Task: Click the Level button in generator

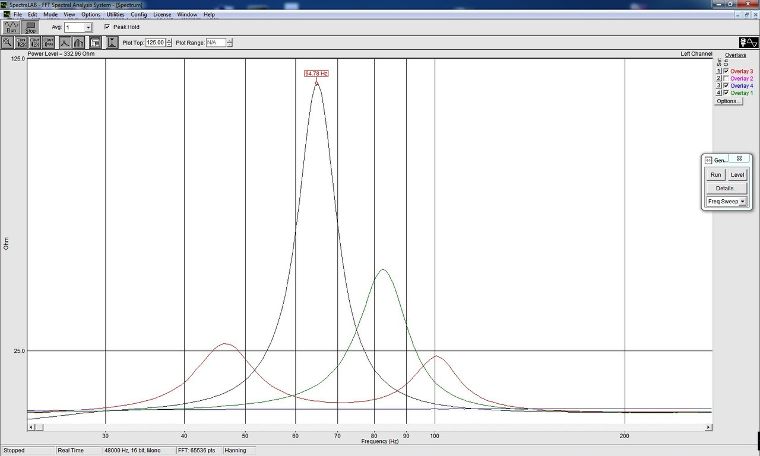Action: click(737, 175)
